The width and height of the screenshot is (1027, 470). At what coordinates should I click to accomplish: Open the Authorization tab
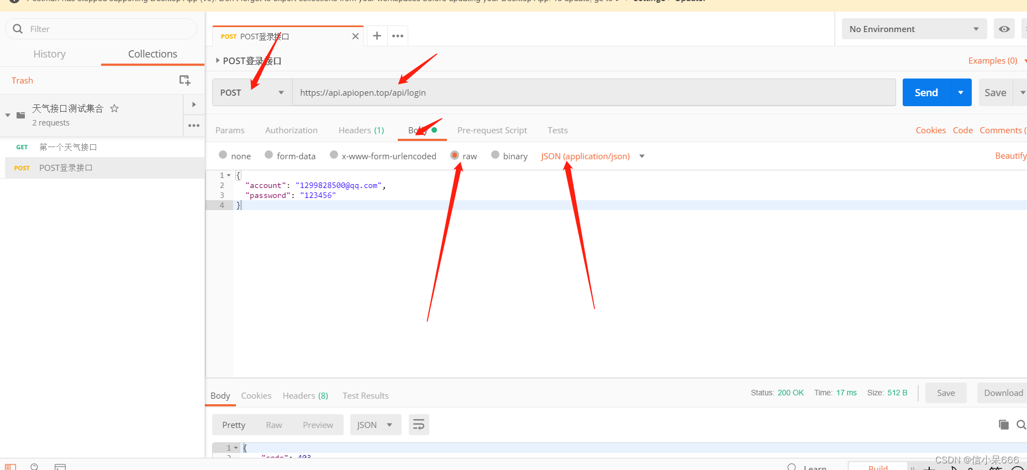tap(291, 130)
